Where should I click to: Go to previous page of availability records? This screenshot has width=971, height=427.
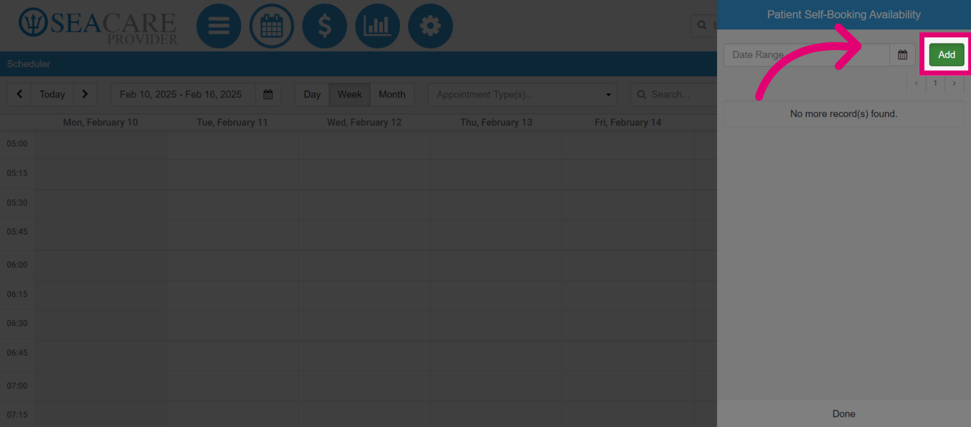(x=916, y=83)
